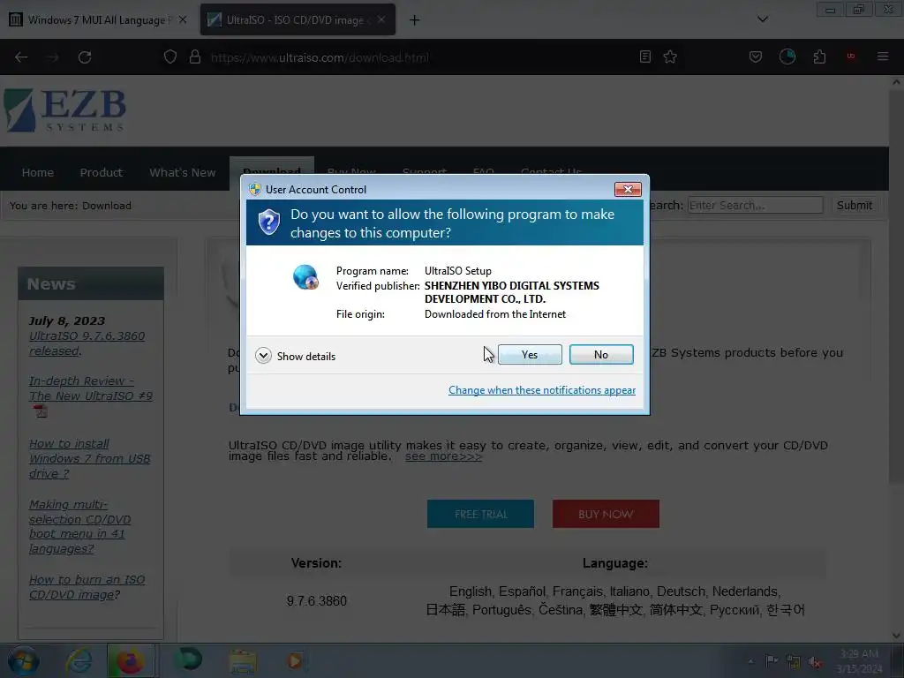Click version text '9.7.6.3860'

pos(317,601)
